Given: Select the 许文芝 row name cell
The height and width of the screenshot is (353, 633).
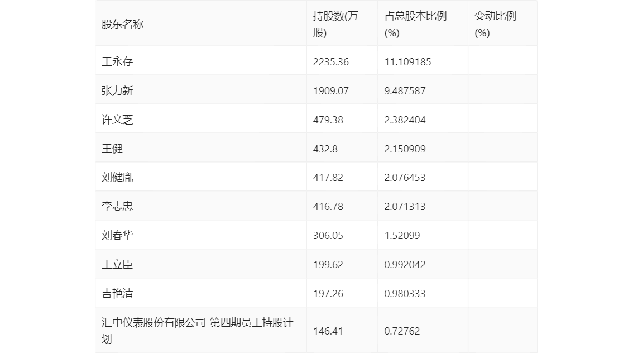Looking at the screenshot, I should click(117, 120).
